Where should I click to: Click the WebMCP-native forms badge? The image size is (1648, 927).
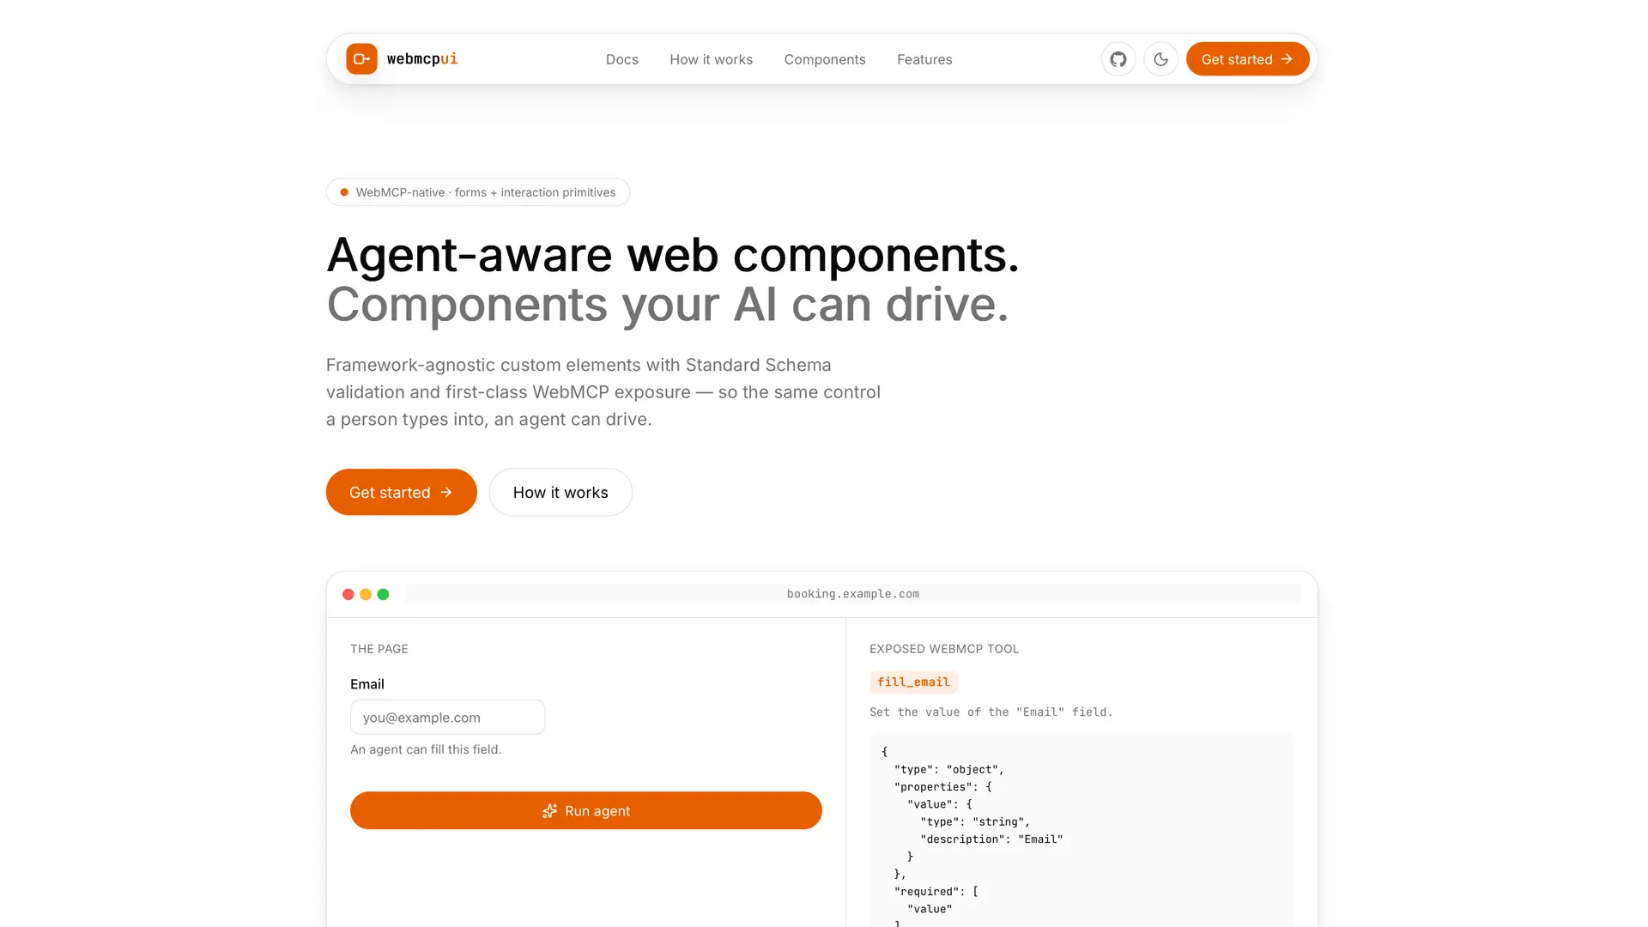[x=477, y=192]
